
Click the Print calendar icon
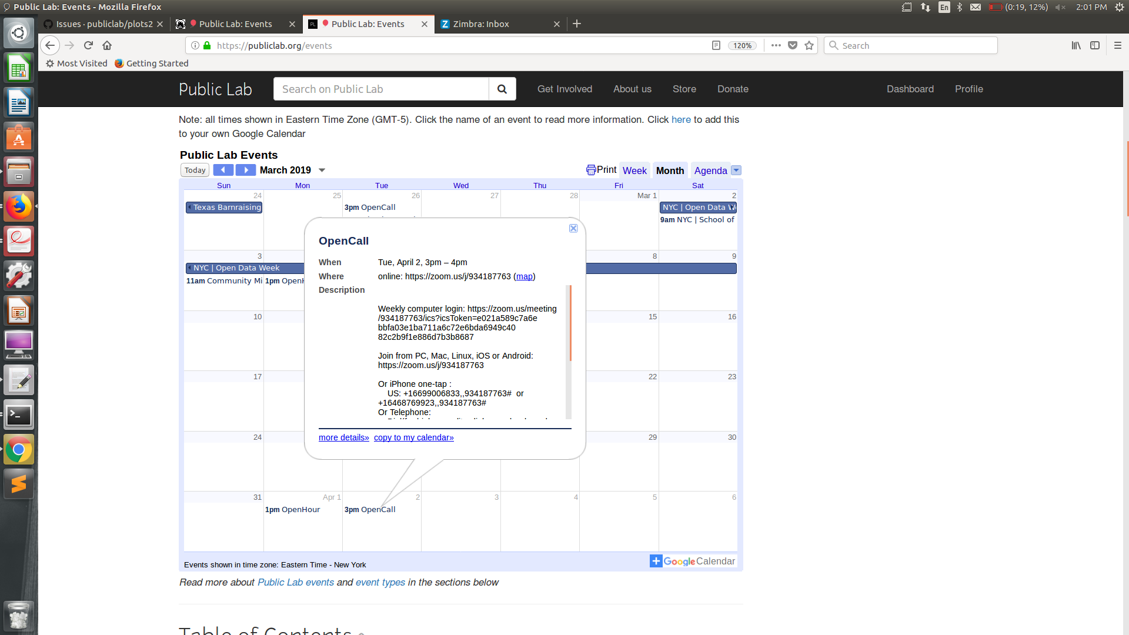coord(591,170)
